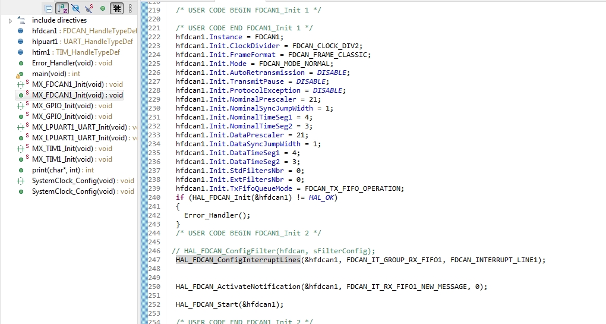This screenshot has height=324, width=606.
Task: Click DataSyncJumpWidth in the code
Action: [265, 144]
